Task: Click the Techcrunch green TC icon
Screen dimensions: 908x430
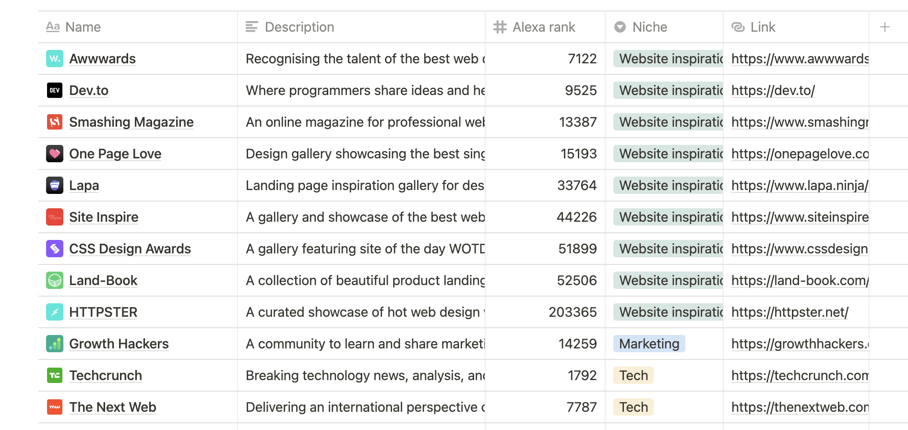Action: [x=55, y=375]
